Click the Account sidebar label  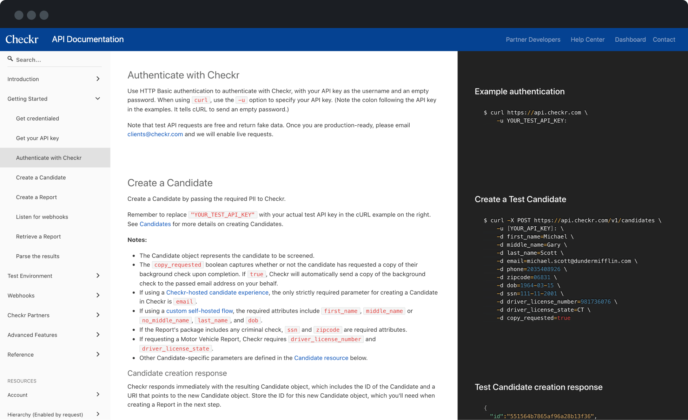tap(18, 395)
